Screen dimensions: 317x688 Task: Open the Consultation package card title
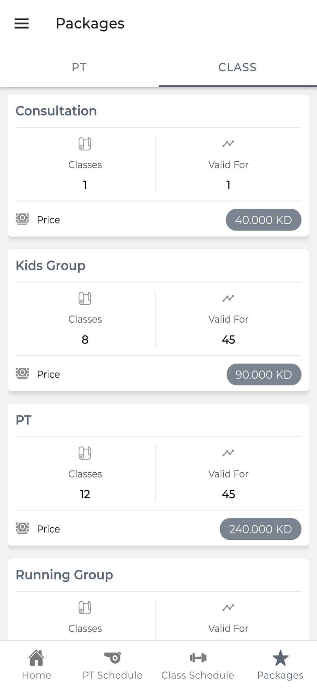point(56,111)
